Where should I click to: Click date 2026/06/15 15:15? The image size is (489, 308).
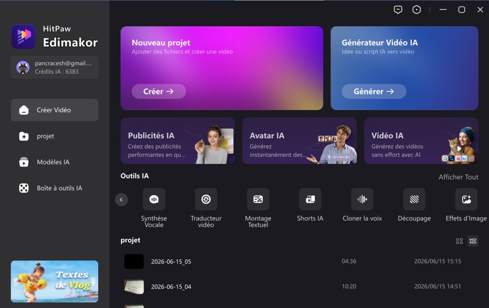coord(438,261)
